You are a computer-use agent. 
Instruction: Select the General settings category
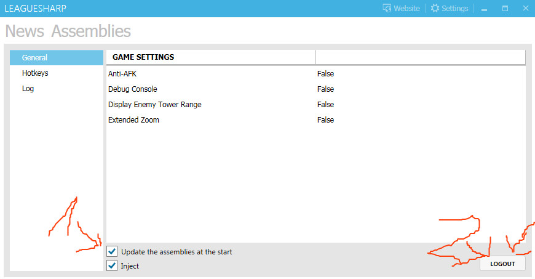(57, 57)
